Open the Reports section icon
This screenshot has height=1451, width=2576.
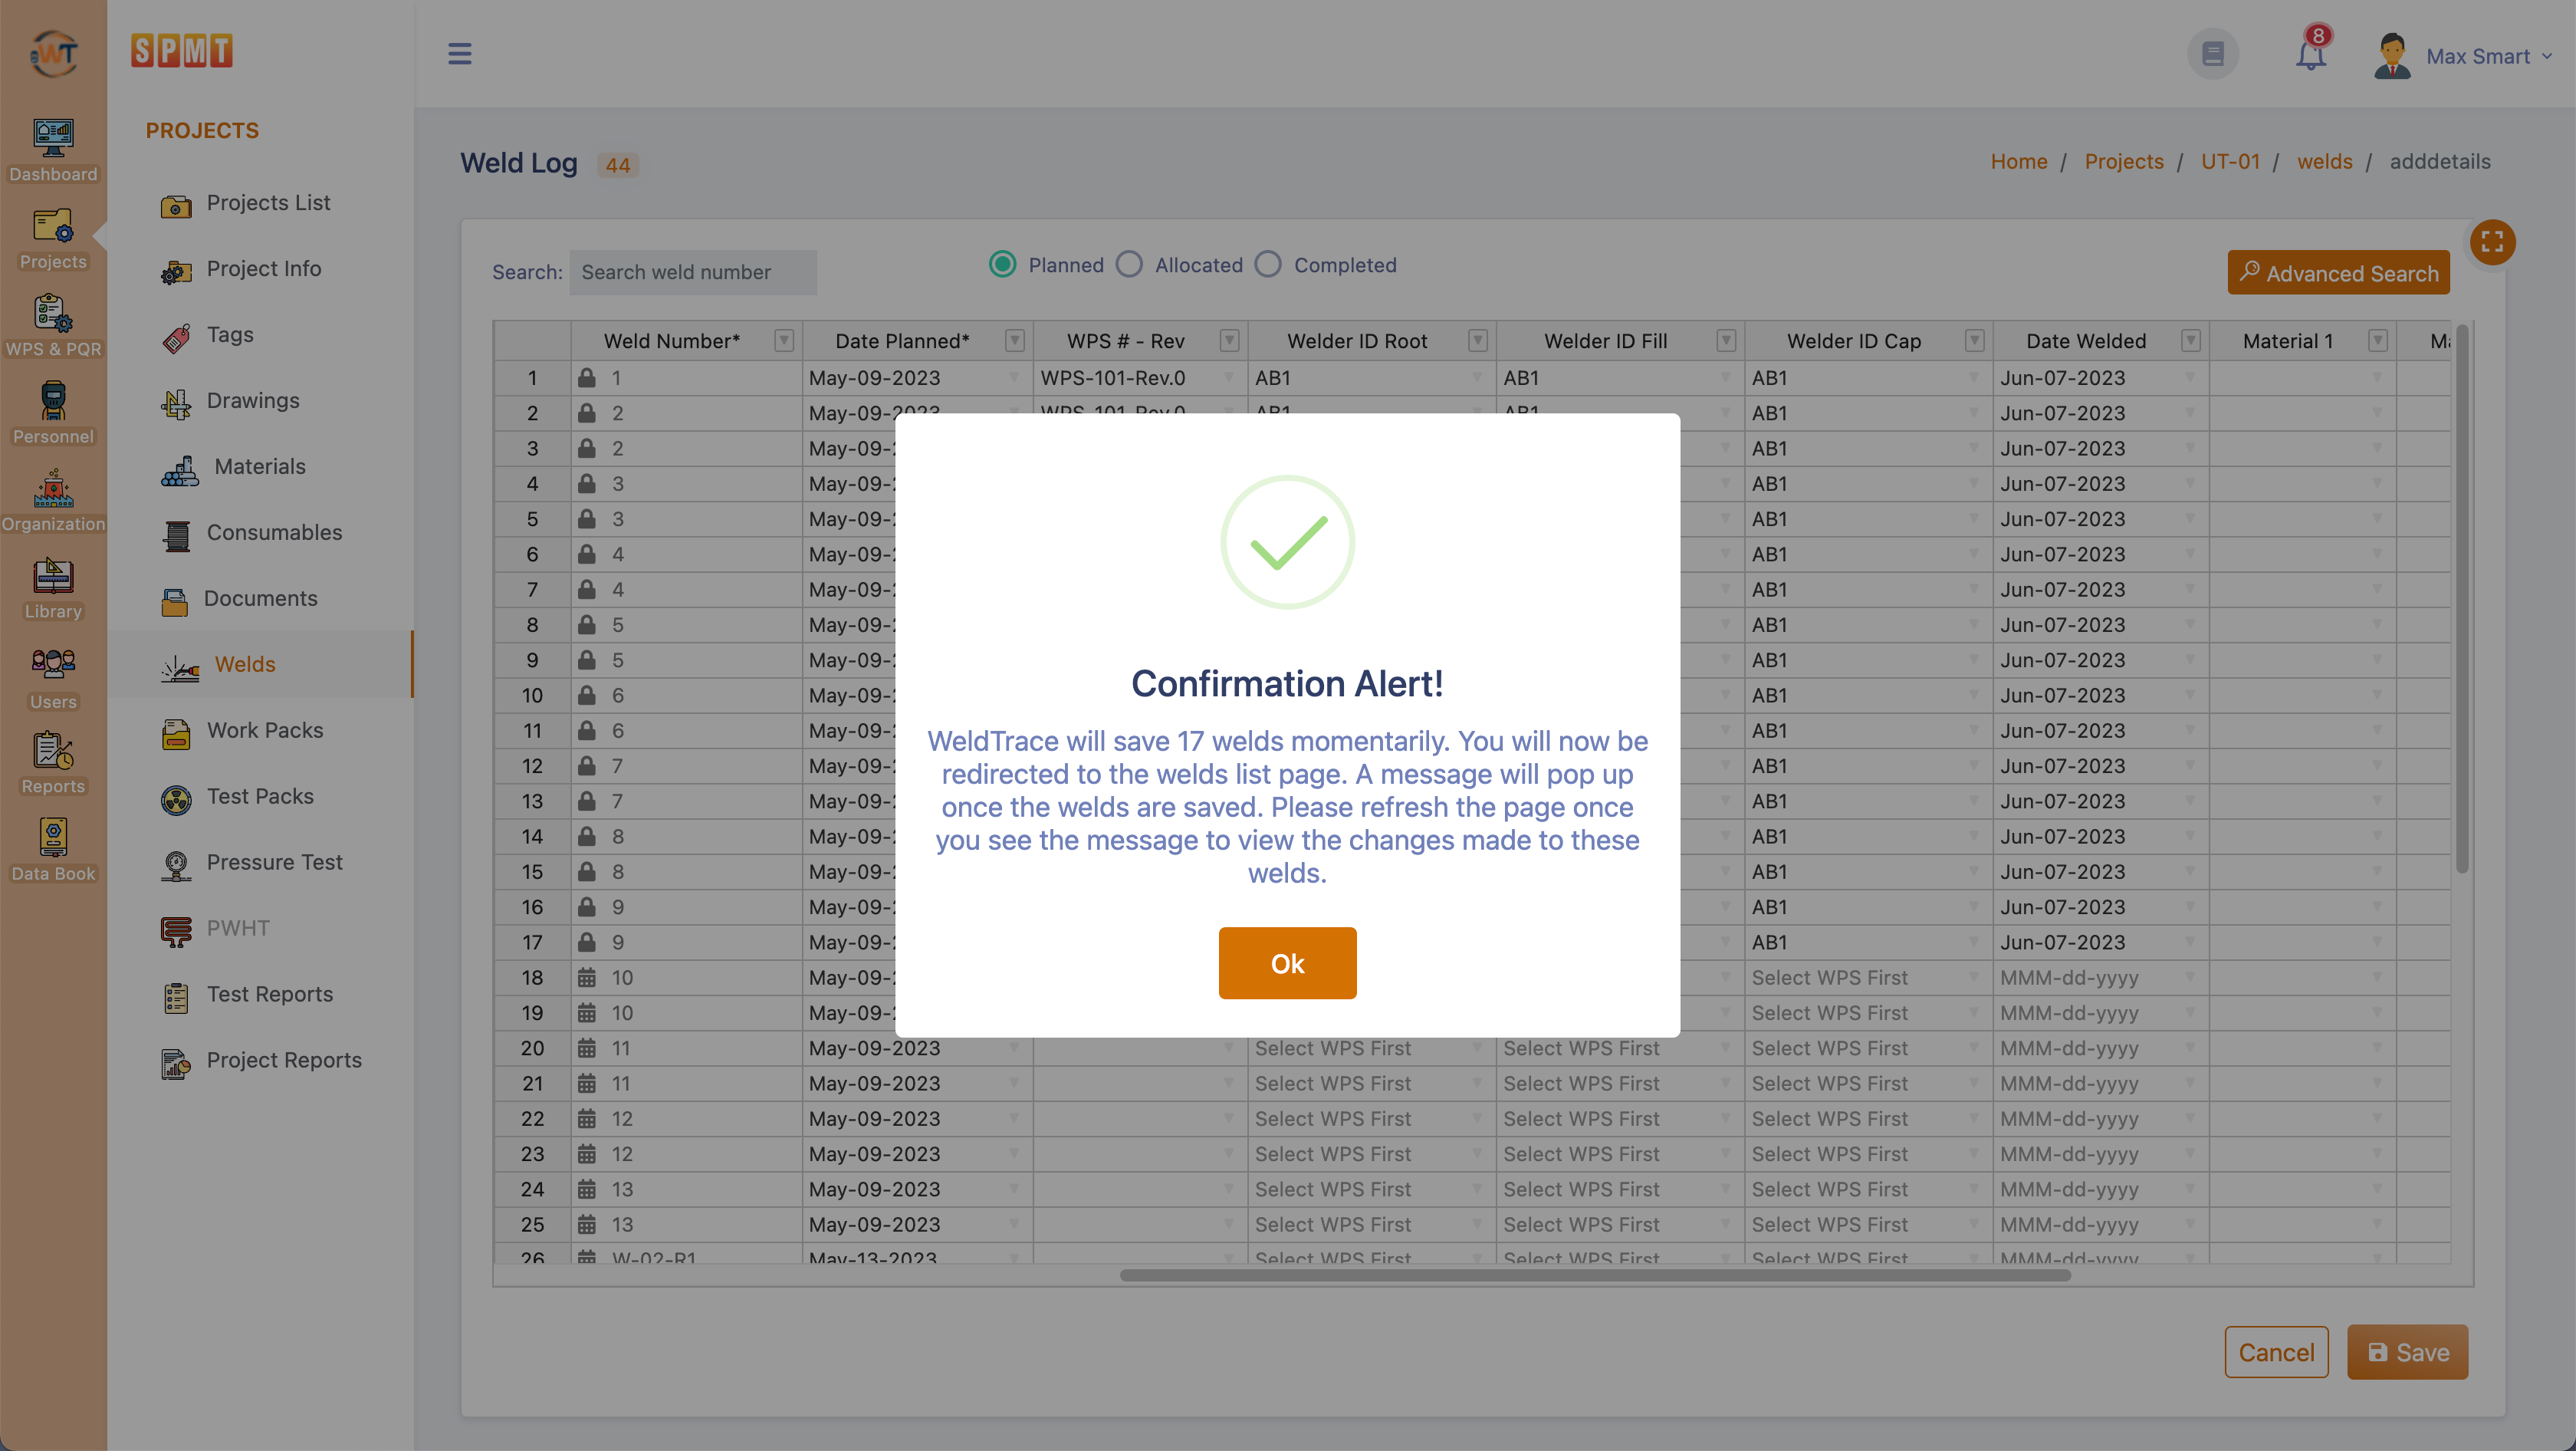click(53, 763)
